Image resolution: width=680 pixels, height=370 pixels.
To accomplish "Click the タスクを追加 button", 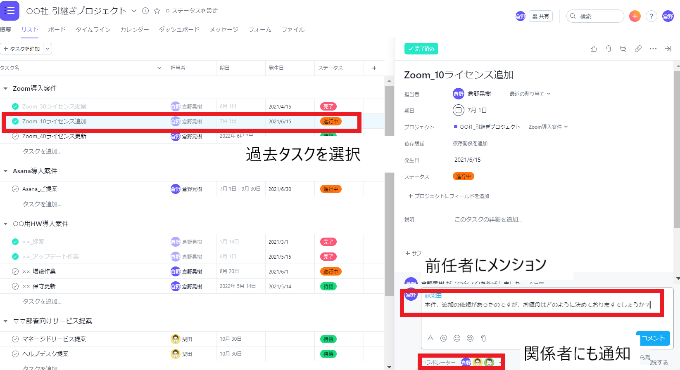I will 21,49.
